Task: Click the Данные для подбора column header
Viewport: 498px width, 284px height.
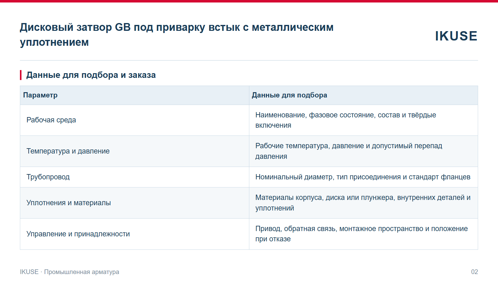Action: tap(364, 95)
